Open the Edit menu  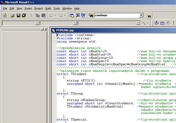click(x=12, y=8)
